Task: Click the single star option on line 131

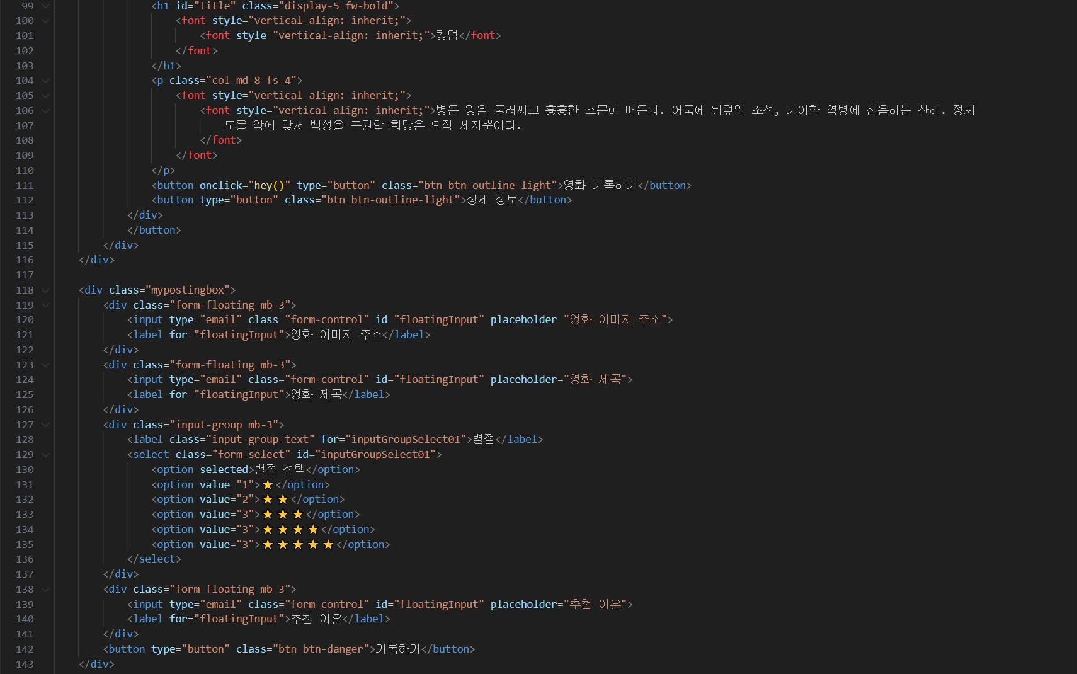Action: click(x=268, y=484)
